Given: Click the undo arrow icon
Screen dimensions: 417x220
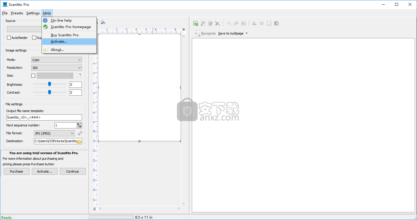Looking at the screenshot, I should tap(229, 23).
